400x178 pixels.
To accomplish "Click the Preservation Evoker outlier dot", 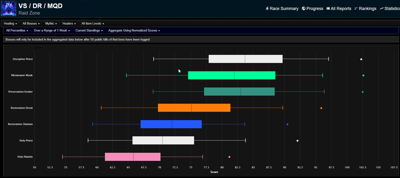I will 363,92.
